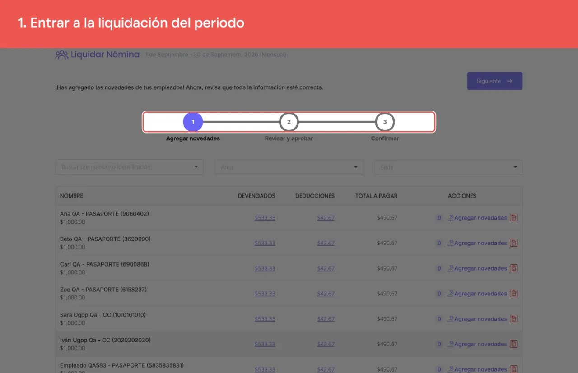Click the TOTAL A PAGAR column header
Screen dimensions: 578x373
[x=376, y=196]
